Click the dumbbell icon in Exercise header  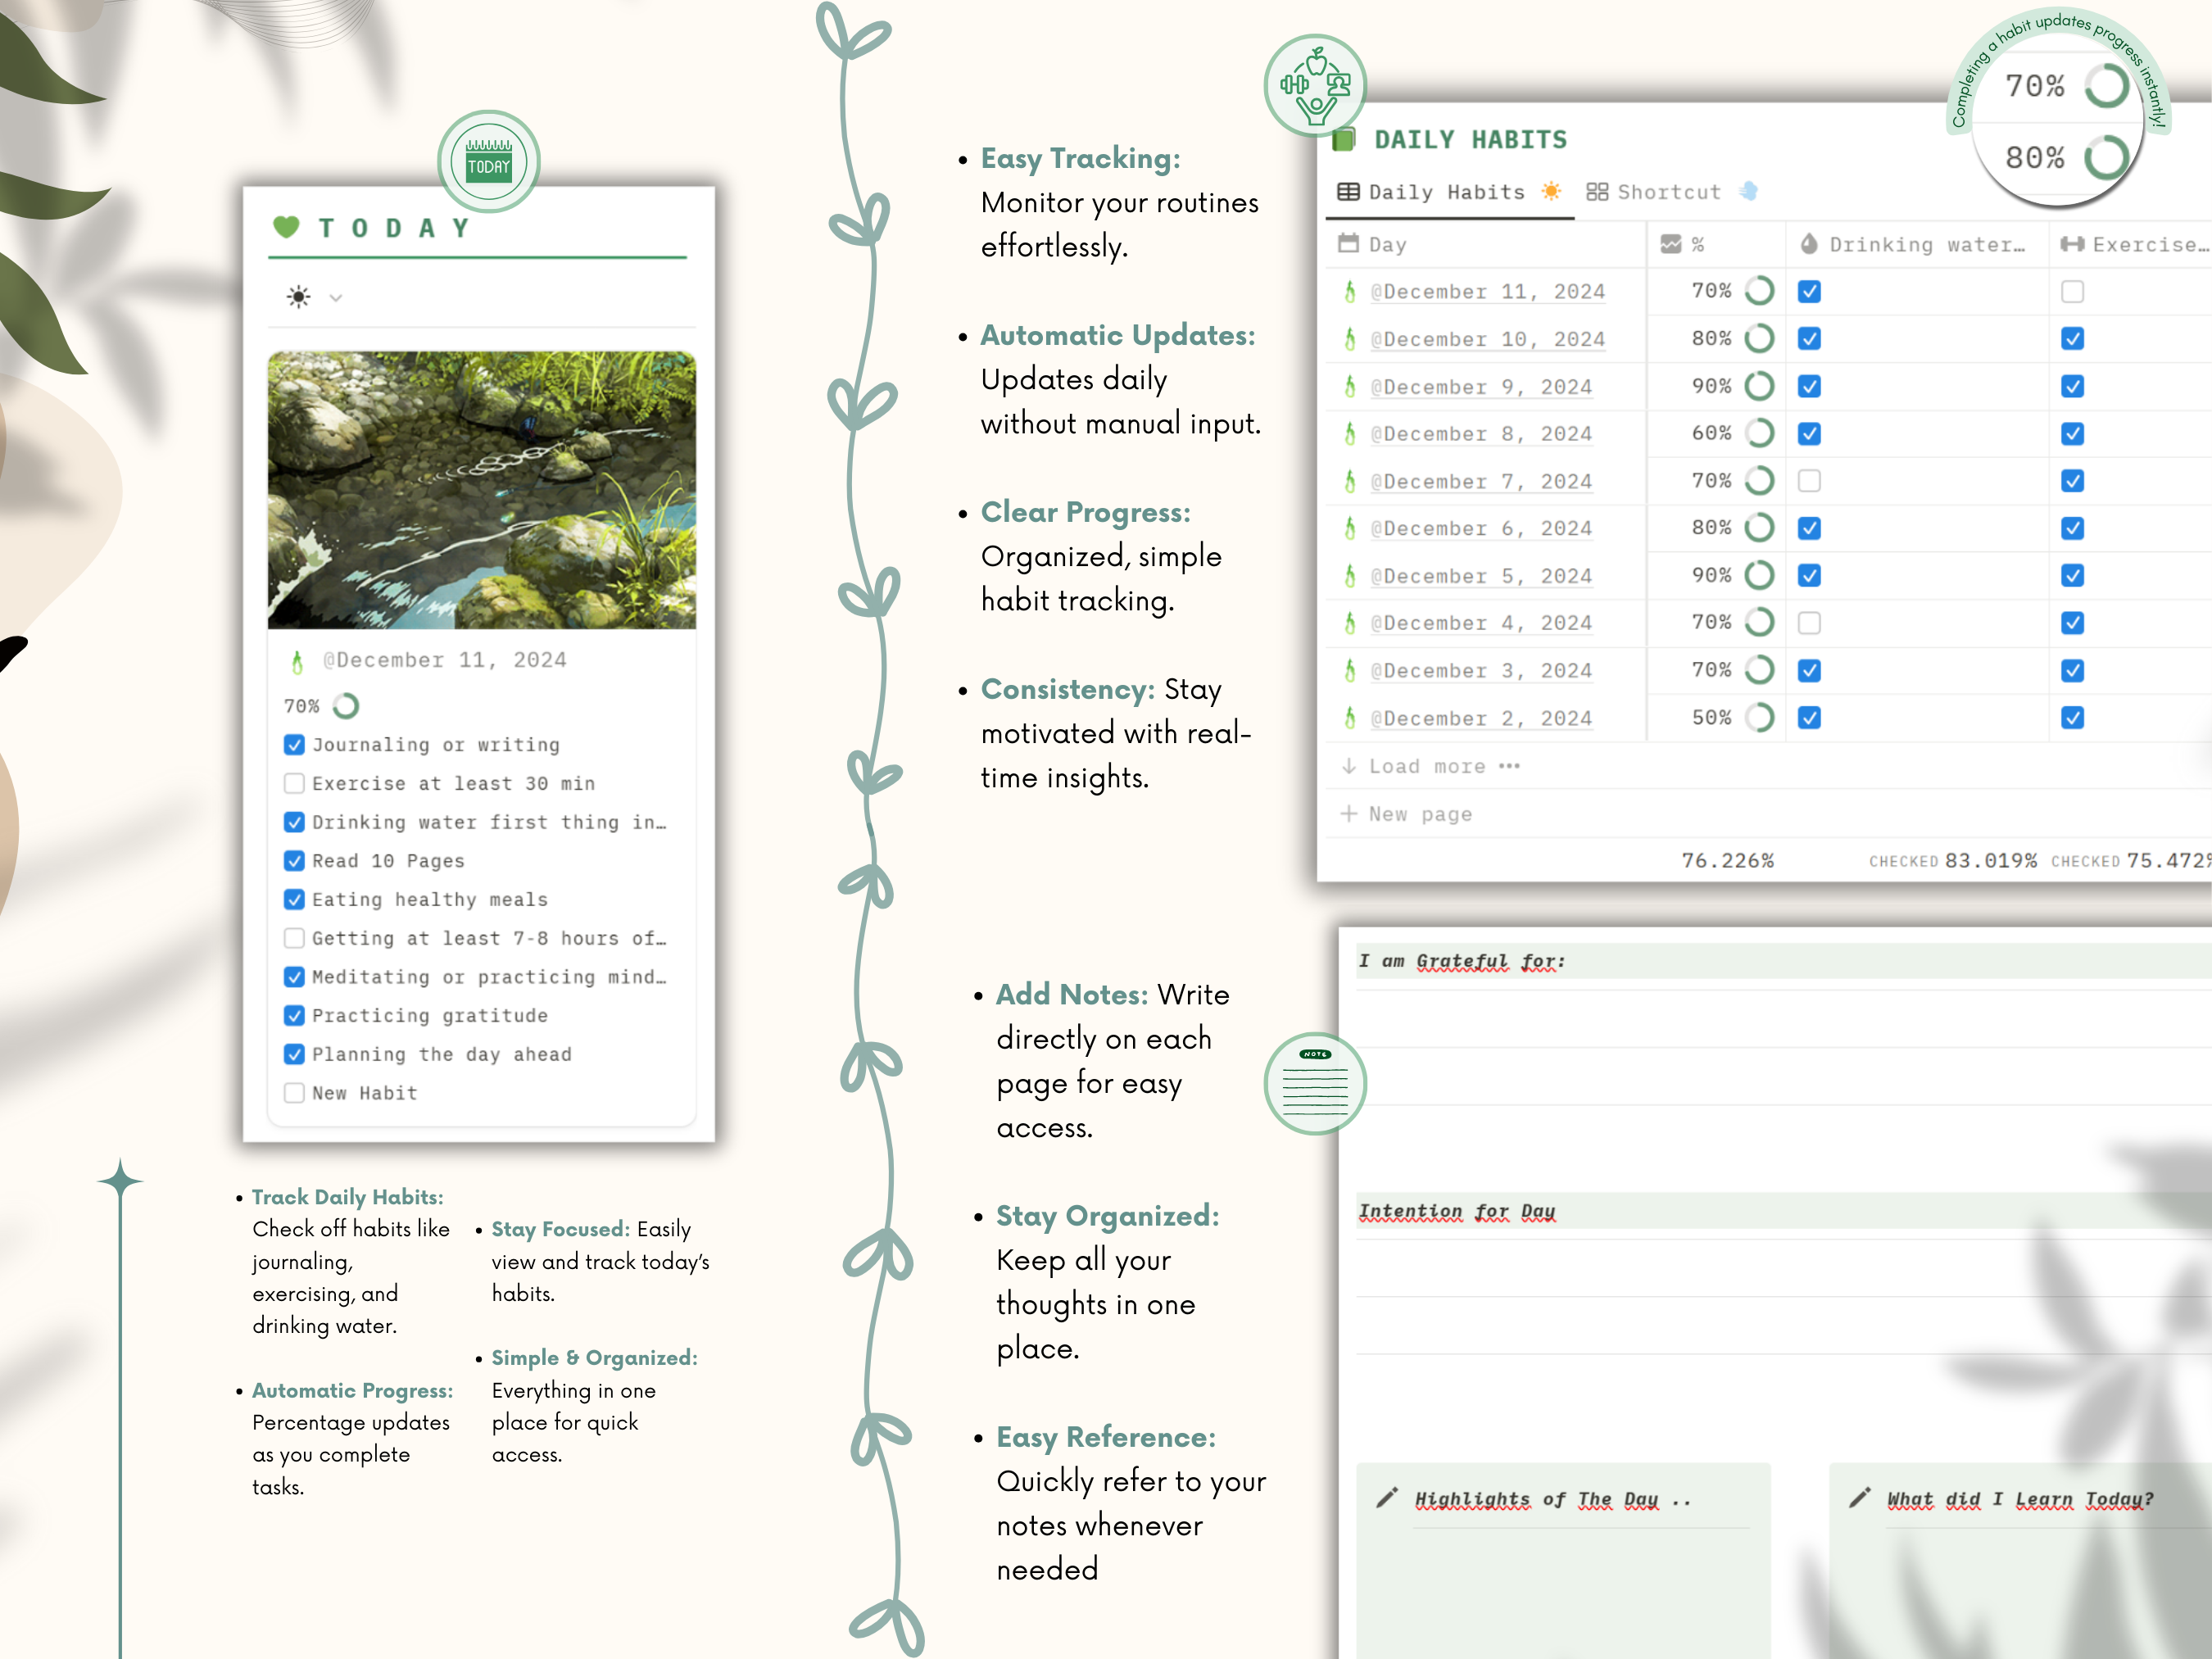(2072, 244)
